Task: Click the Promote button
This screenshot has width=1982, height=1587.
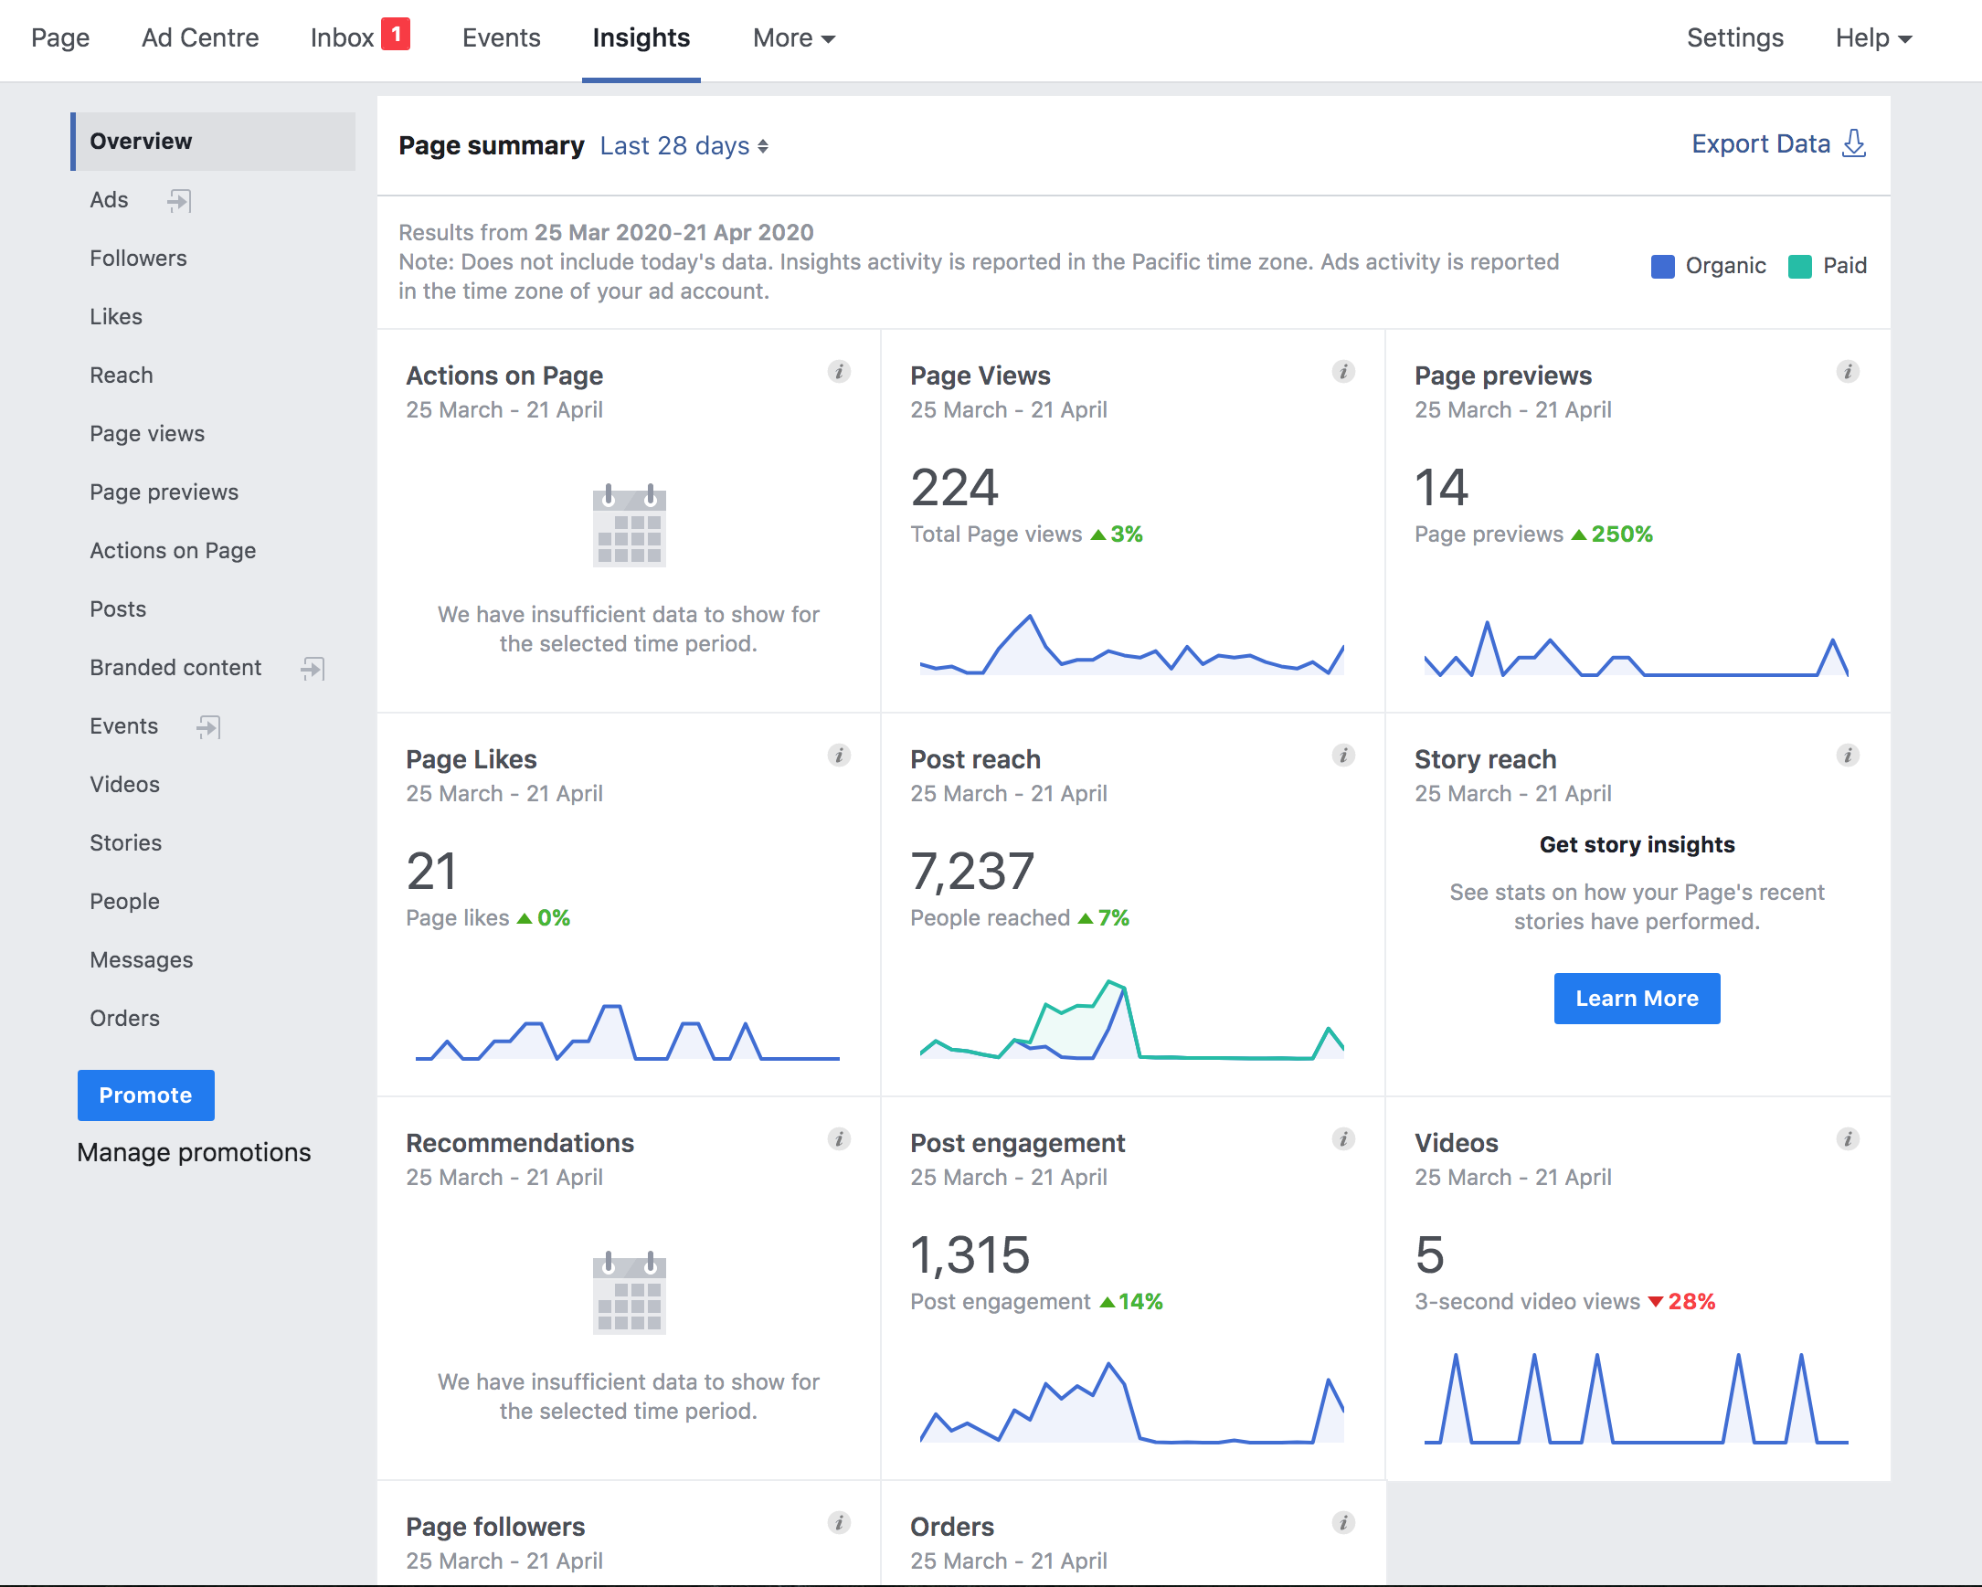Action: click(145, 1095)
